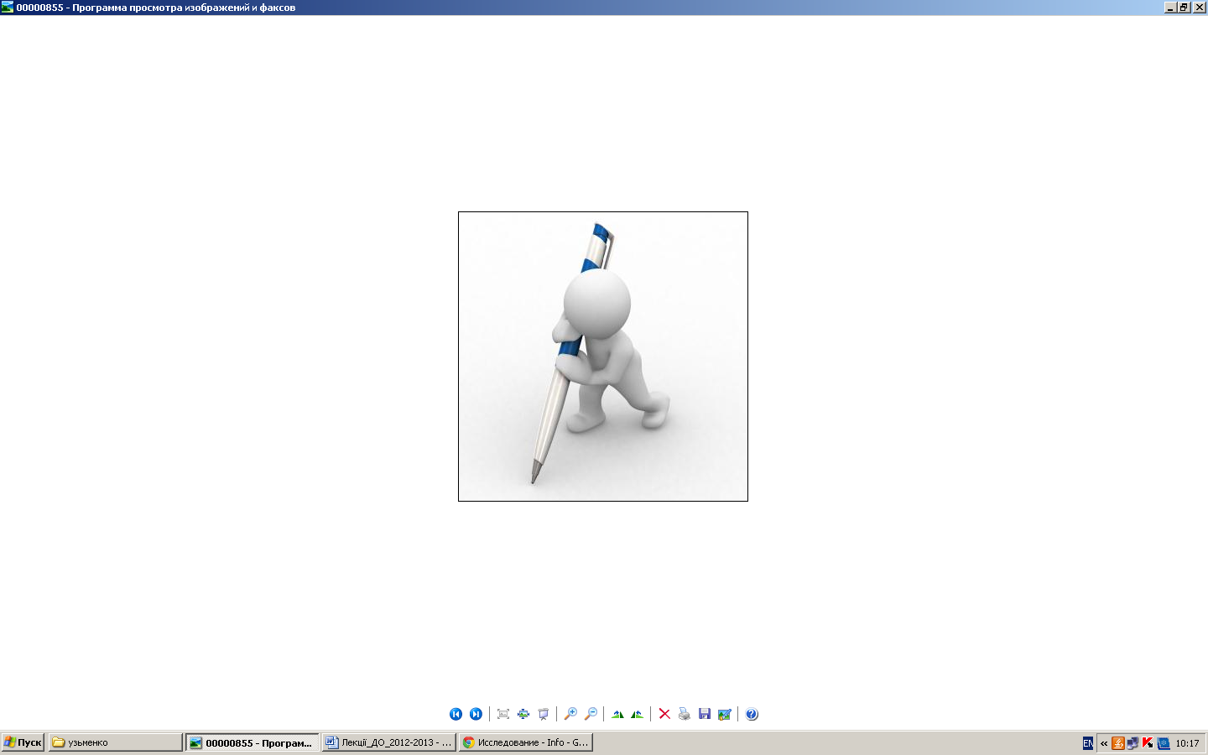The width and height of the screenshot is (1208, 755).
Task: Click the EN language indicator
Action: [1088, 743]
